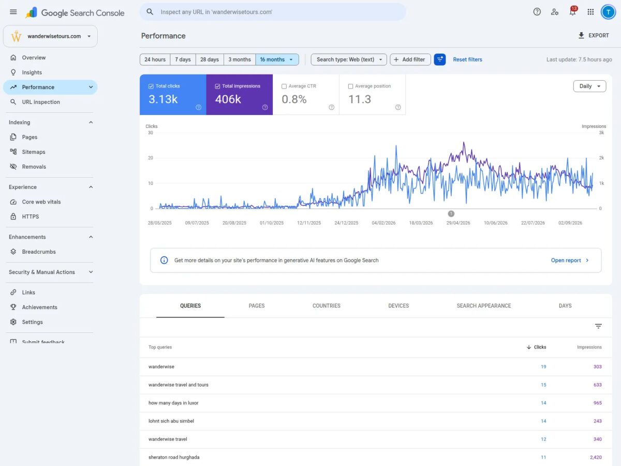Uncheck the Total clicks metric
This screenshot has width=621, height=466.
[x=151, y=86]
